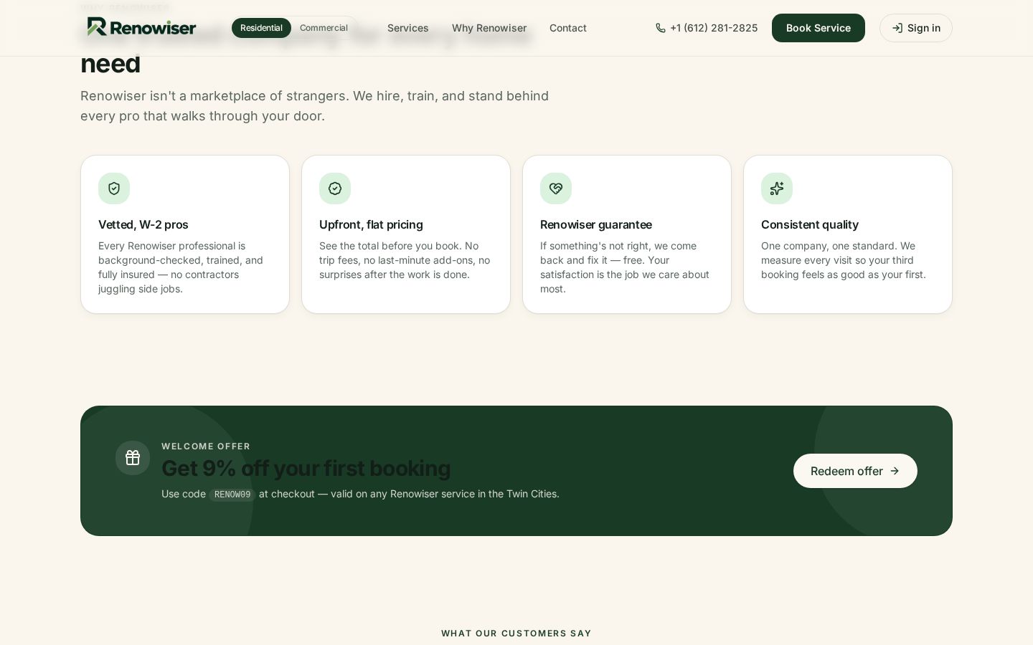Image resolution: width=1033 pixels, height=645 pixels.
Task: Click the 'Vetted, W-2 pros' heading
Action: 143,224
